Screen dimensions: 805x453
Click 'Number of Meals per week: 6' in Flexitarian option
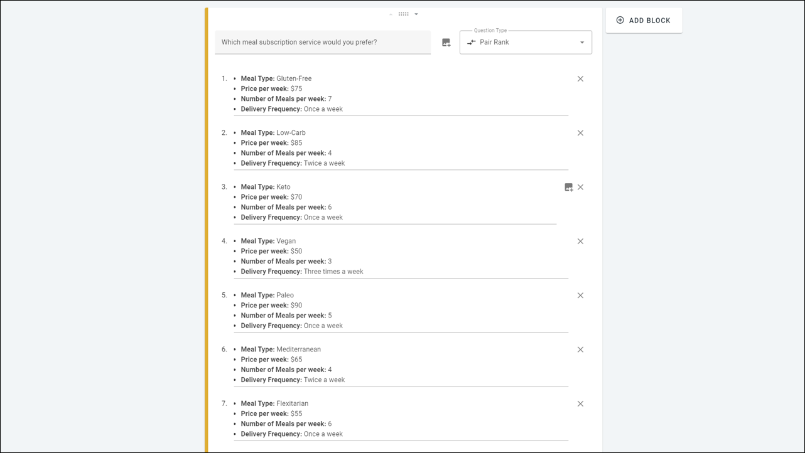tap(286, 424)
